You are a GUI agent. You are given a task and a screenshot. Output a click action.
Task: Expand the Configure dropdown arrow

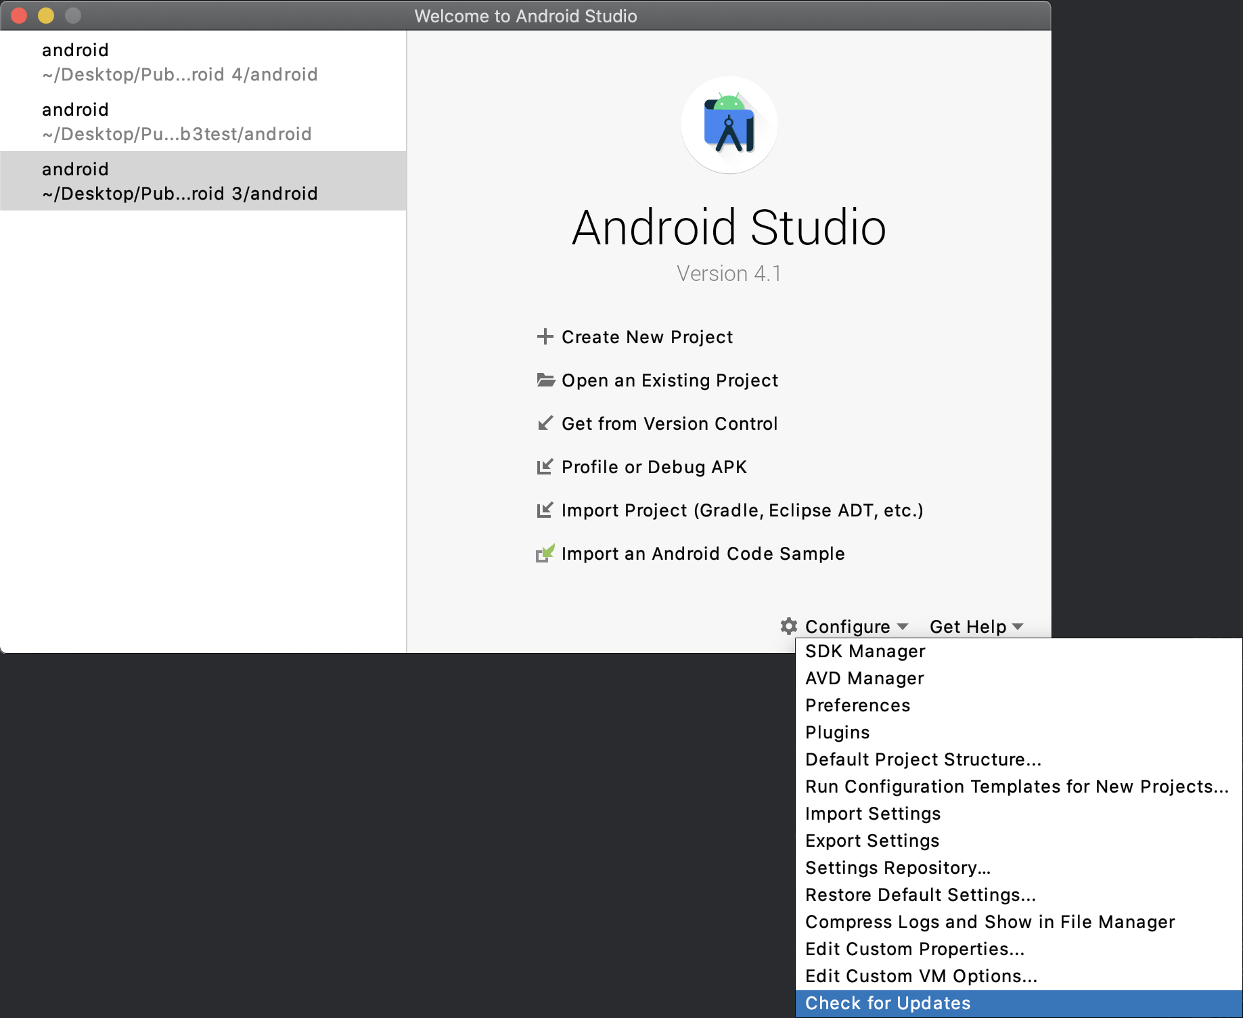coord(902,627)
